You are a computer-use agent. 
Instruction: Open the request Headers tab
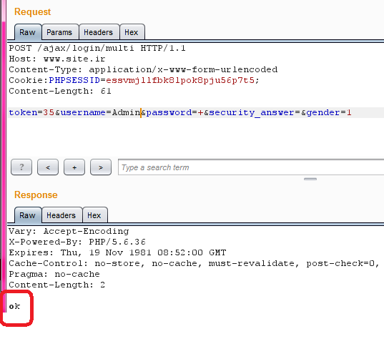(x=99, y=32)
